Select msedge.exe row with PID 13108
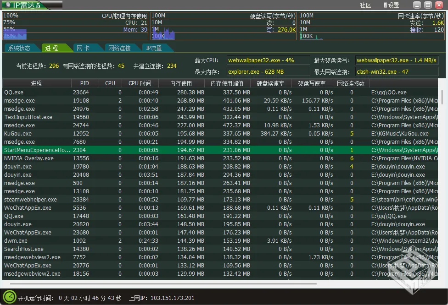The image size is (448, 305). click(x=220, y=191)
